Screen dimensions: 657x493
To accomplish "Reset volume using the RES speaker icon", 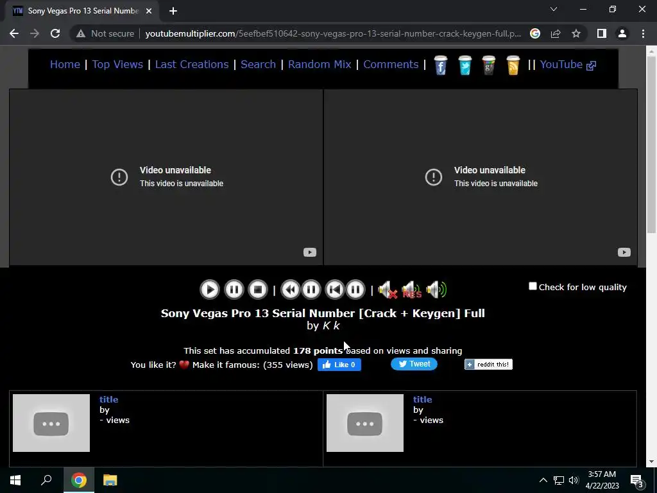I will pyautogui.click(x=411, y=290).
